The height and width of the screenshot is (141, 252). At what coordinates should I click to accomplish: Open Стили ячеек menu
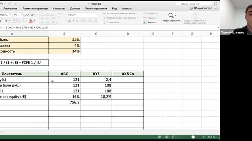pos(112,22)
